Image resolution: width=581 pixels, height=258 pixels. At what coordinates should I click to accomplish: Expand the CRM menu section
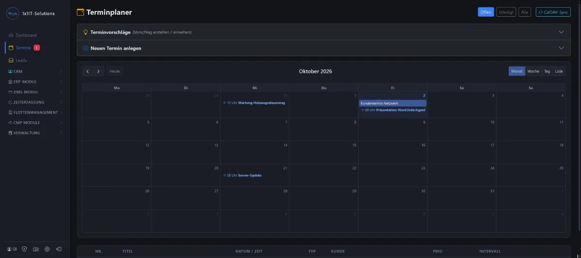(35, 72)
